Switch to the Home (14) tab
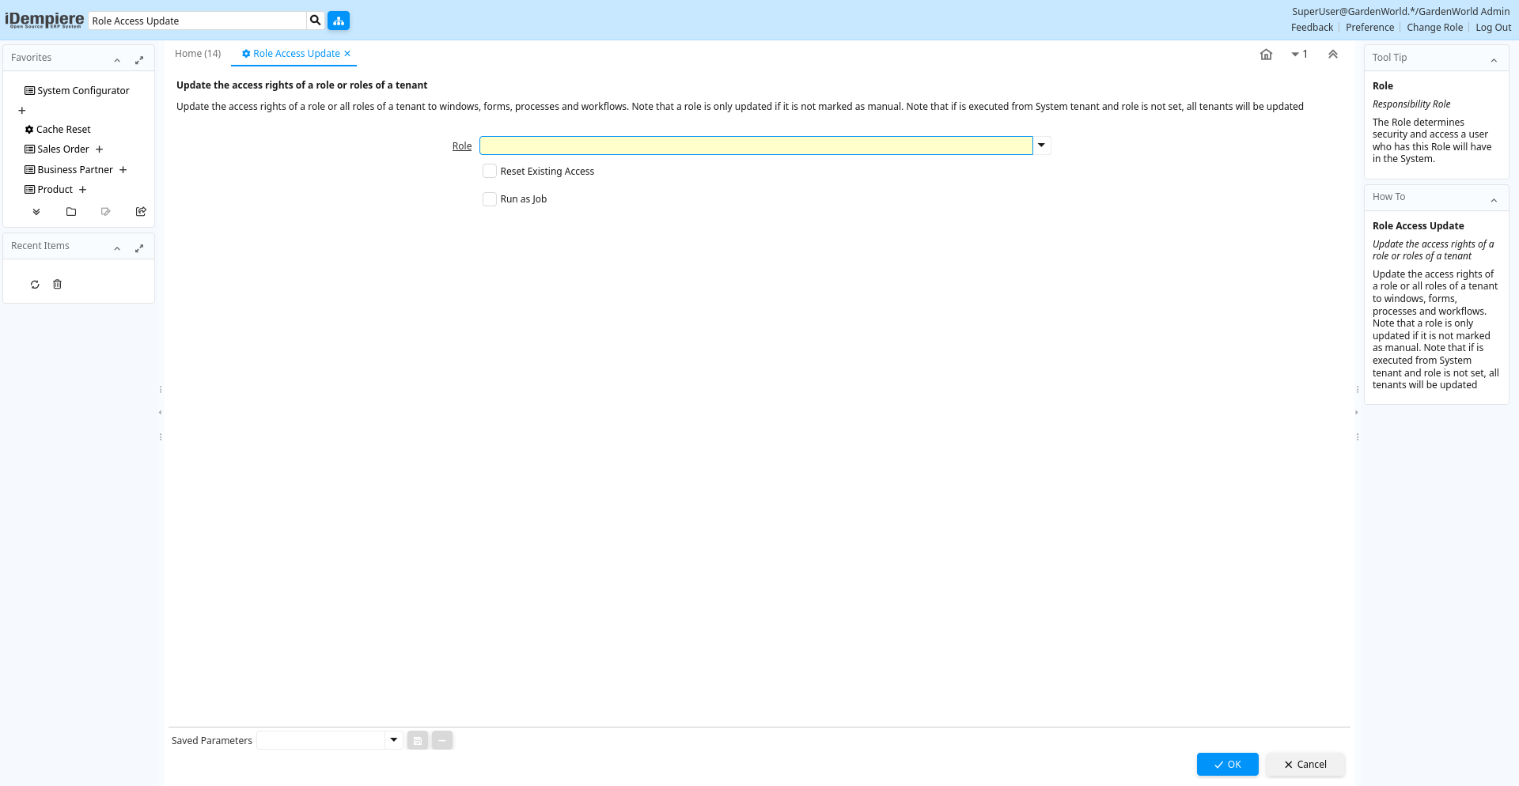This screenshot has width=1519, height=786. tap(198, 54)
